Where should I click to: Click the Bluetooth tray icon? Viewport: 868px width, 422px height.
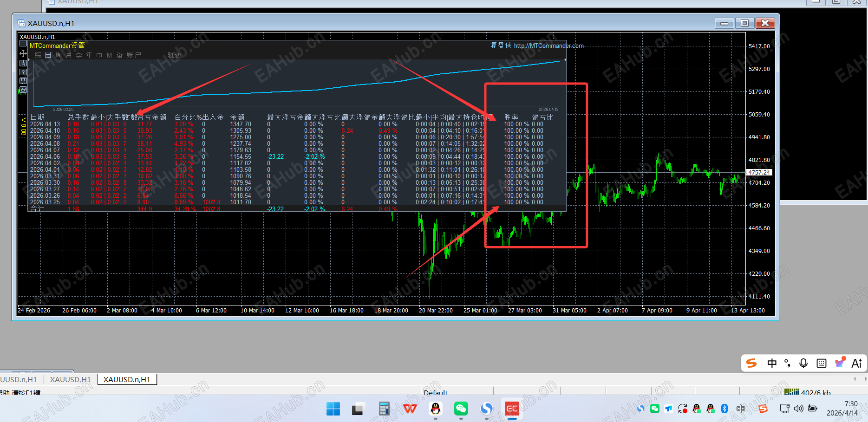point(724,409)
